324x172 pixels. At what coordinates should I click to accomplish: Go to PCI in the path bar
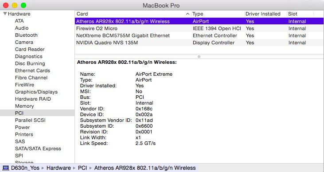coord(82,168)
